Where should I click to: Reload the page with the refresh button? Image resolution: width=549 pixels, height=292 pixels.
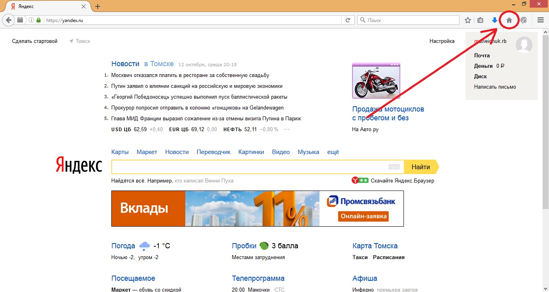point(348,20)
